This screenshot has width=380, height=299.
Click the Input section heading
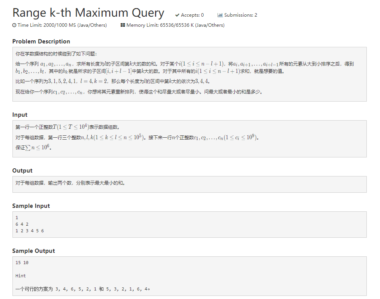click(x=20, y=115)
